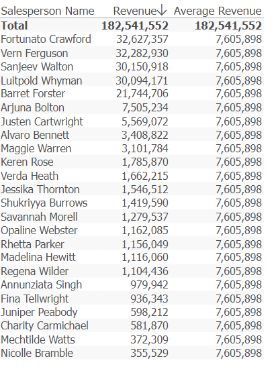Click total revenue value 182,541,552 under Revenue
The image size is (276, 371).
coord(135,25)
